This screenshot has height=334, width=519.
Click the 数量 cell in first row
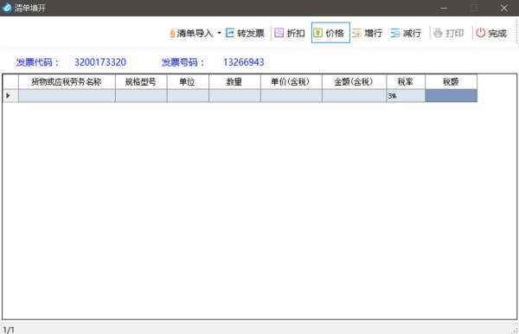(x=234, y=96)
